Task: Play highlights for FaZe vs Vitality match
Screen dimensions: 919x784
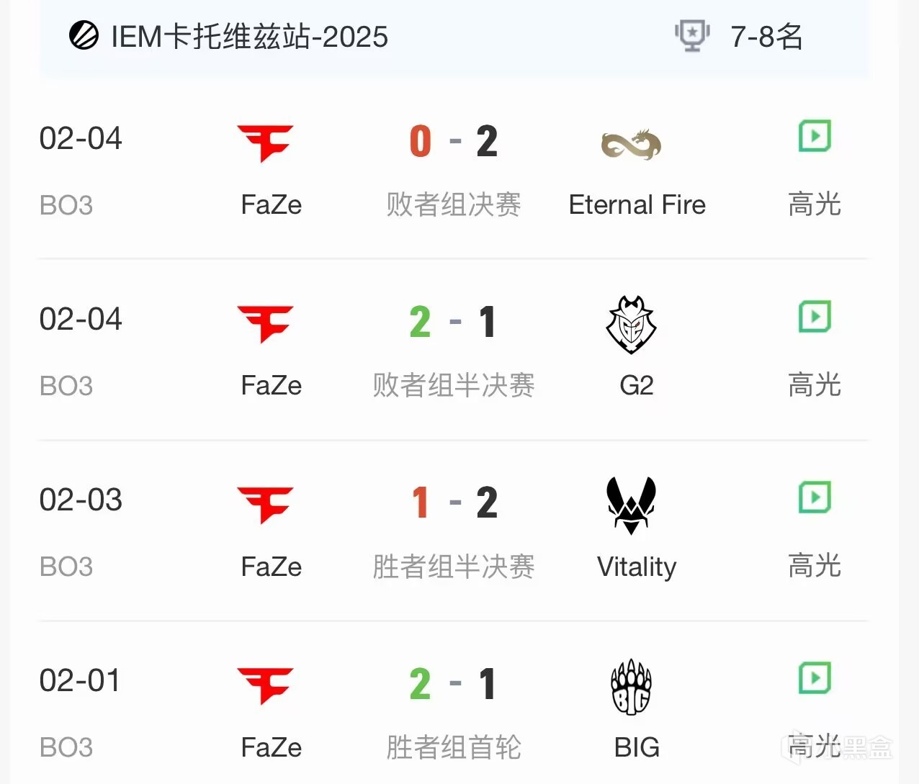Action: pos(815,497)
